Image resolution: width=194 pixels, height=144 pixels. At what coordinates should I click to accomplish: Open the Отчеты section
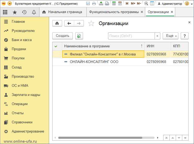click(18, 113)
